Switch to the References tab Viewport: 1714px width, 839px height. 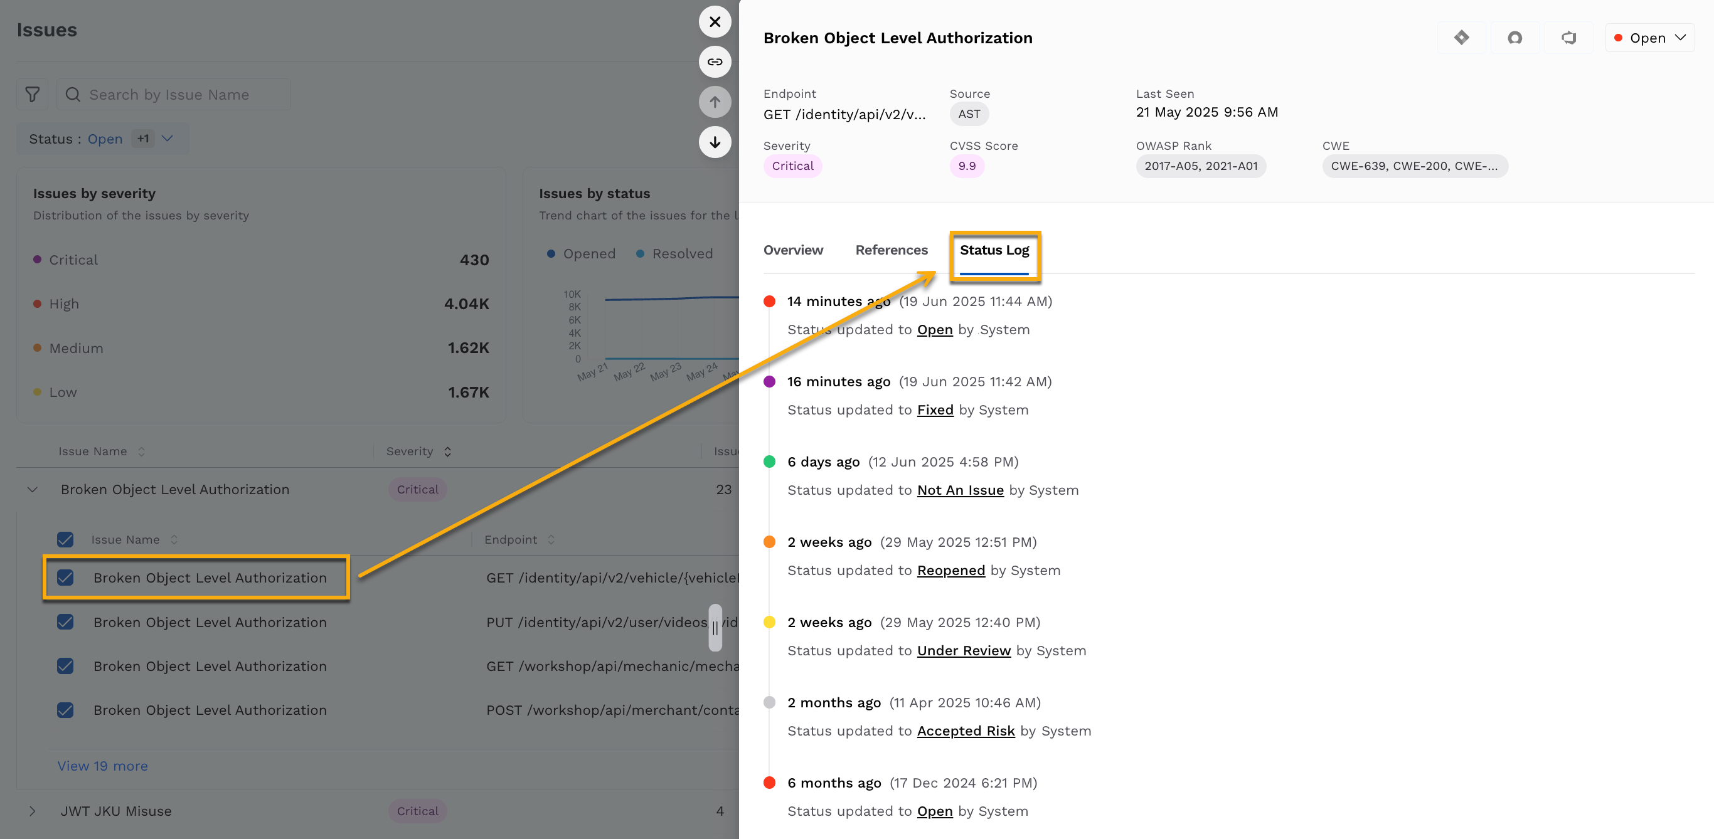(892, 250)
